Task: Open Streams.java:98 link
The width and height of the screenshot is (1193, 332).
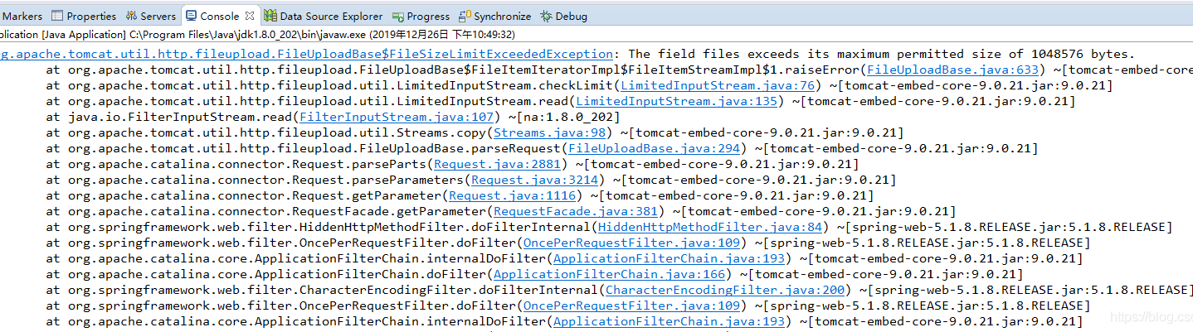Action: (x=549, y=133)
